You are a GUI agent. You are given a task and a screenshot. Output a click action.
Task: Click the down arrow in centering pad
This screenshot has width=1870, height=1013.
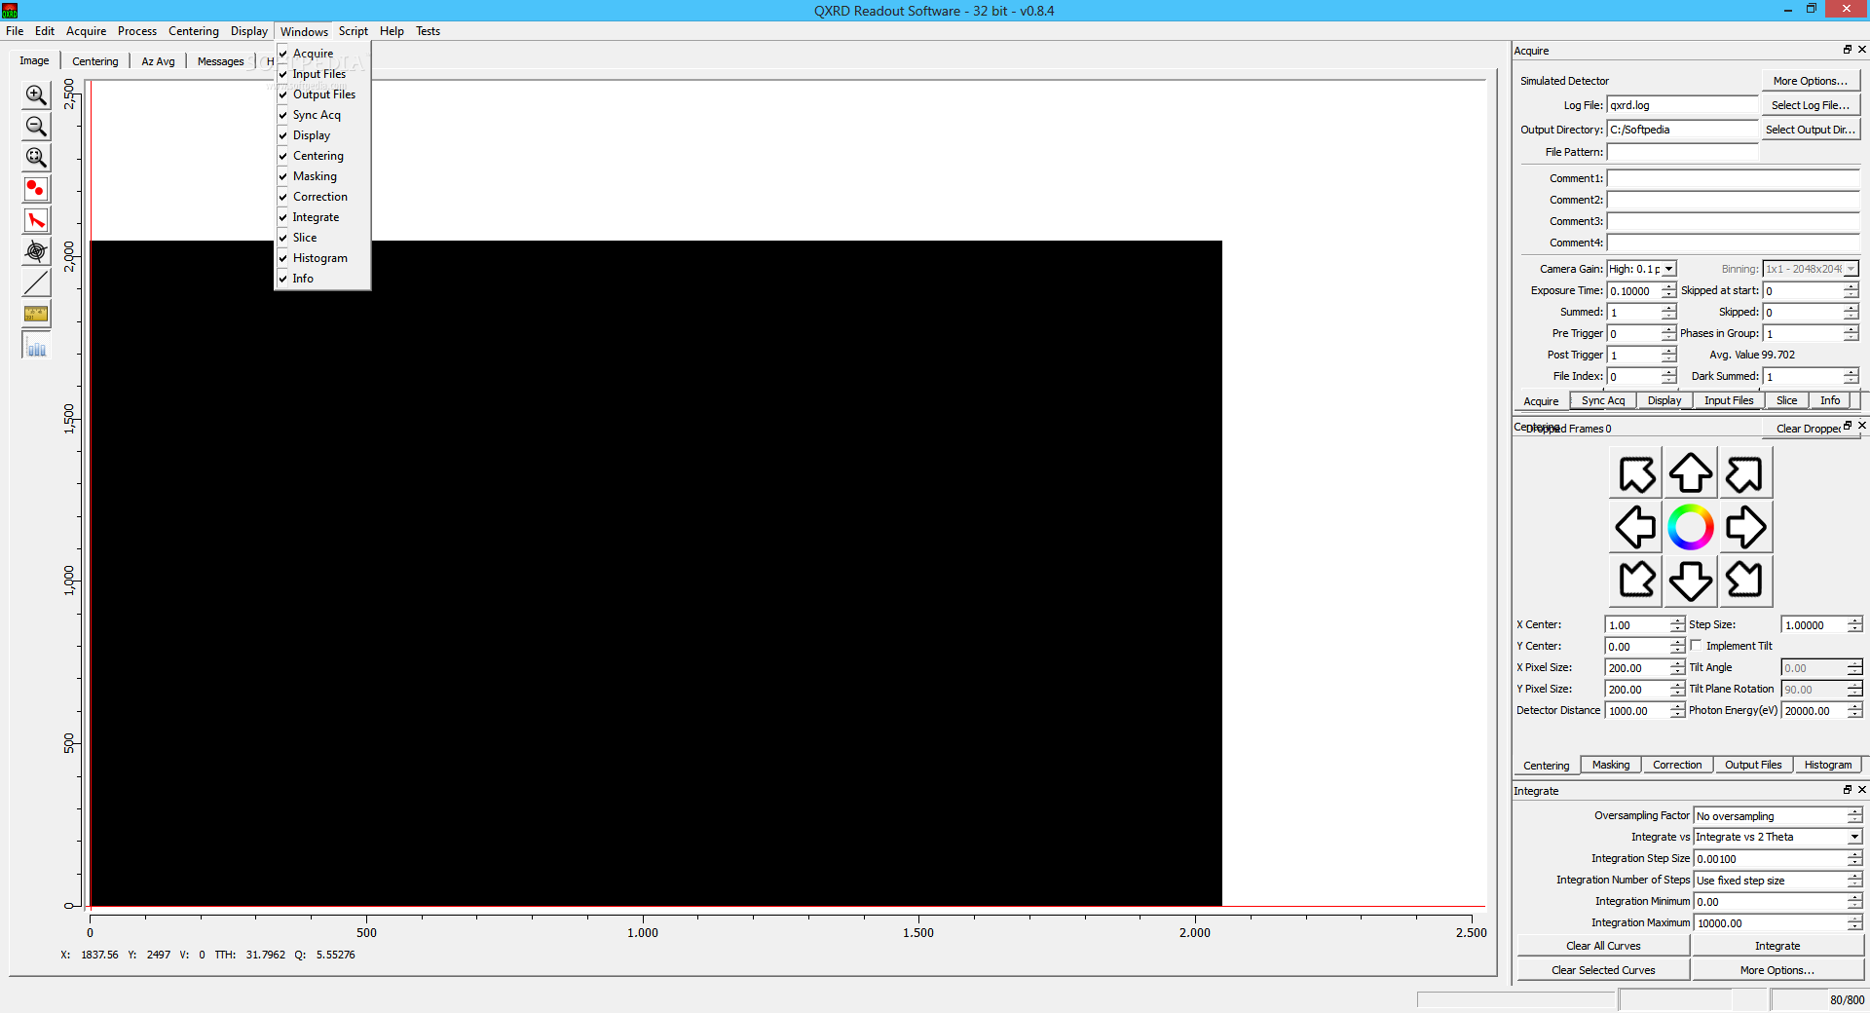(x=1691, y=581)
